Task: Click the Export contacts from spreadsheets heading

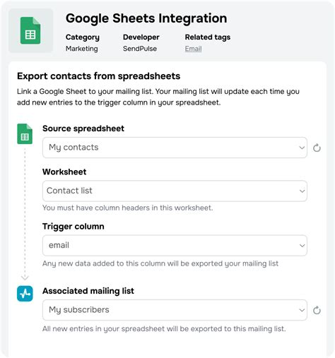Action: (98, 76)
